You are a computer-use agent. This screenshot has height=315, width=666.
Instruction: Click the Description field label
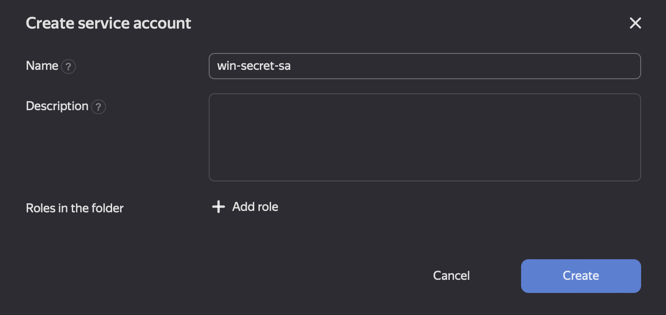click(57, 106)
